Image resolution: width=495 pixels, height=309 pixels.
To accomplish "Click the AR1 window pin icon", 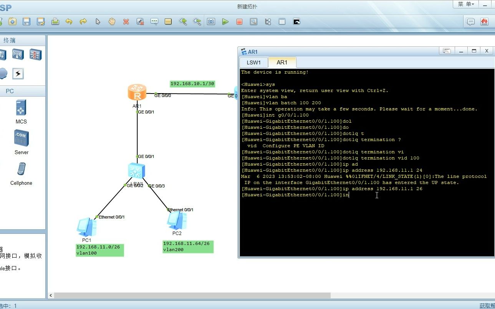I will pyautogui.click(x=446, y=51).
